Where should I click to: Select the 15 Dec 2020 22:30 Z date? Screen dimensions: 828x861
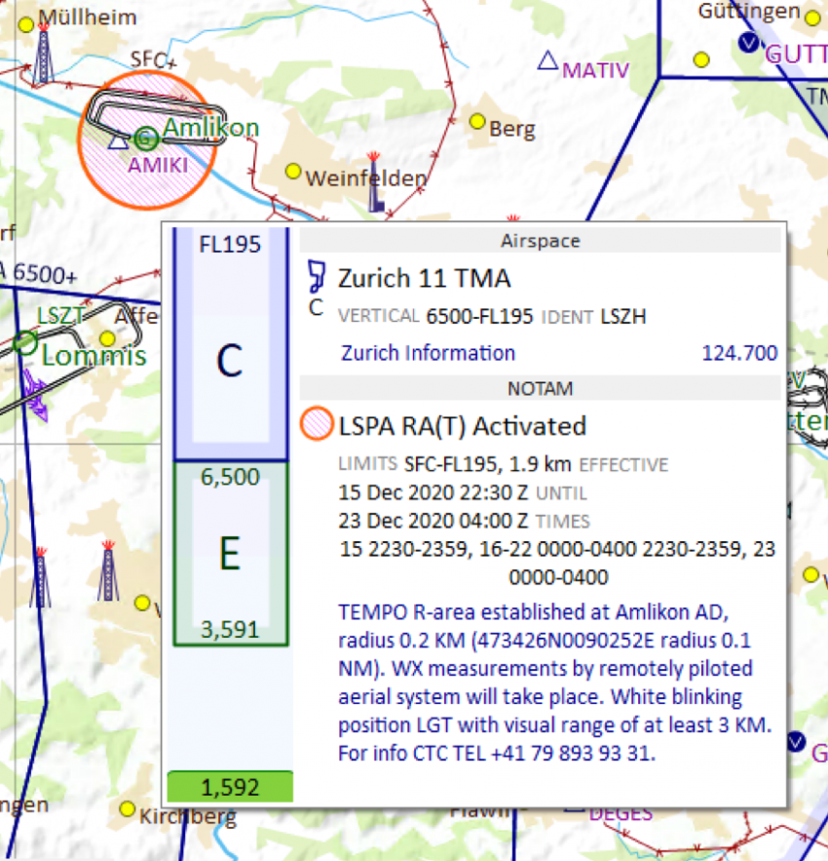pos(433,492)
